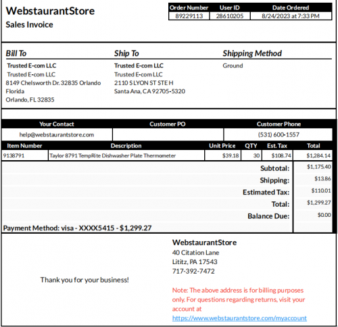Select the quantity value 30
This screenshot has height=327, width=338.
256,155
